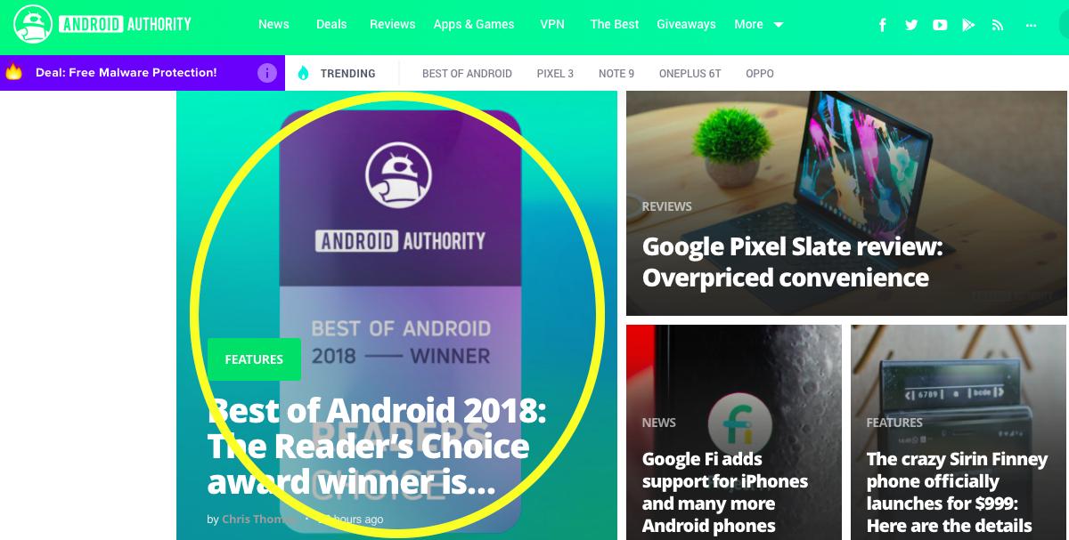
Task: Open the Reviews menu item
Action: pos(393,24)
